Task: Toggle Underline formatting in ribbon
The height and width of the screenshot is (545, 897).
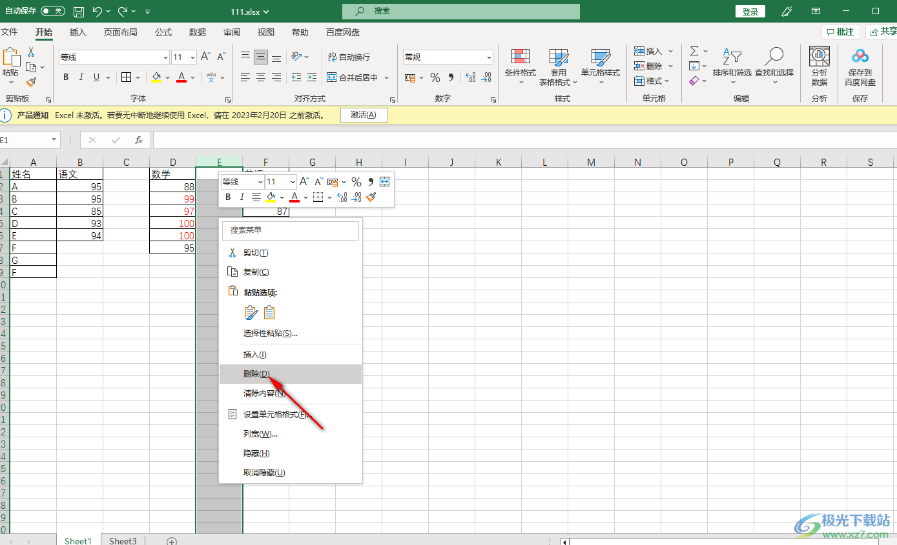Action: click(x=97, y=77)
